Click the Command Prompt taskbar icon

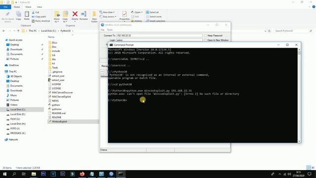[120, 174]
